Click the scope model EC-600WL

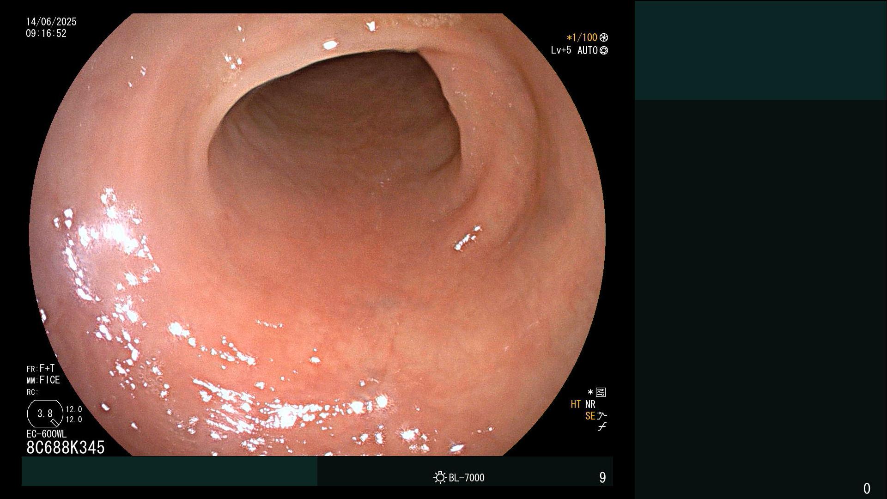(x=46, y=434)
